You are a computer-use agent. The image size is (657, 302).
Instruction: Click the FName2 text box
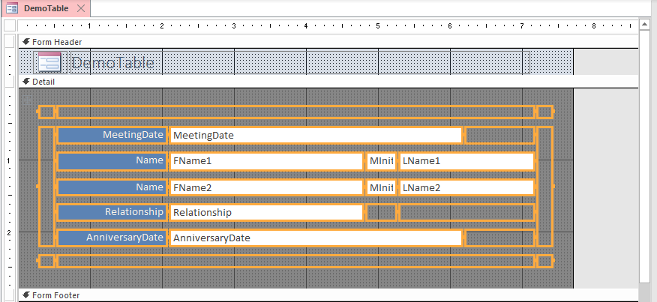point(266,187)
